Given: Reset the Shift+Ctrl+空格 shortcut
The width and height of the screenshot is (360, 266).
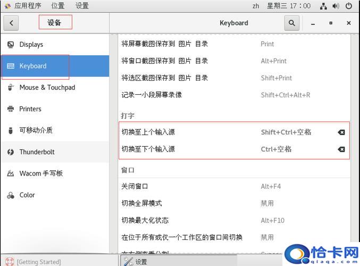Looking at the screenshot, I should pyautogui.click(x=341, y=132).
